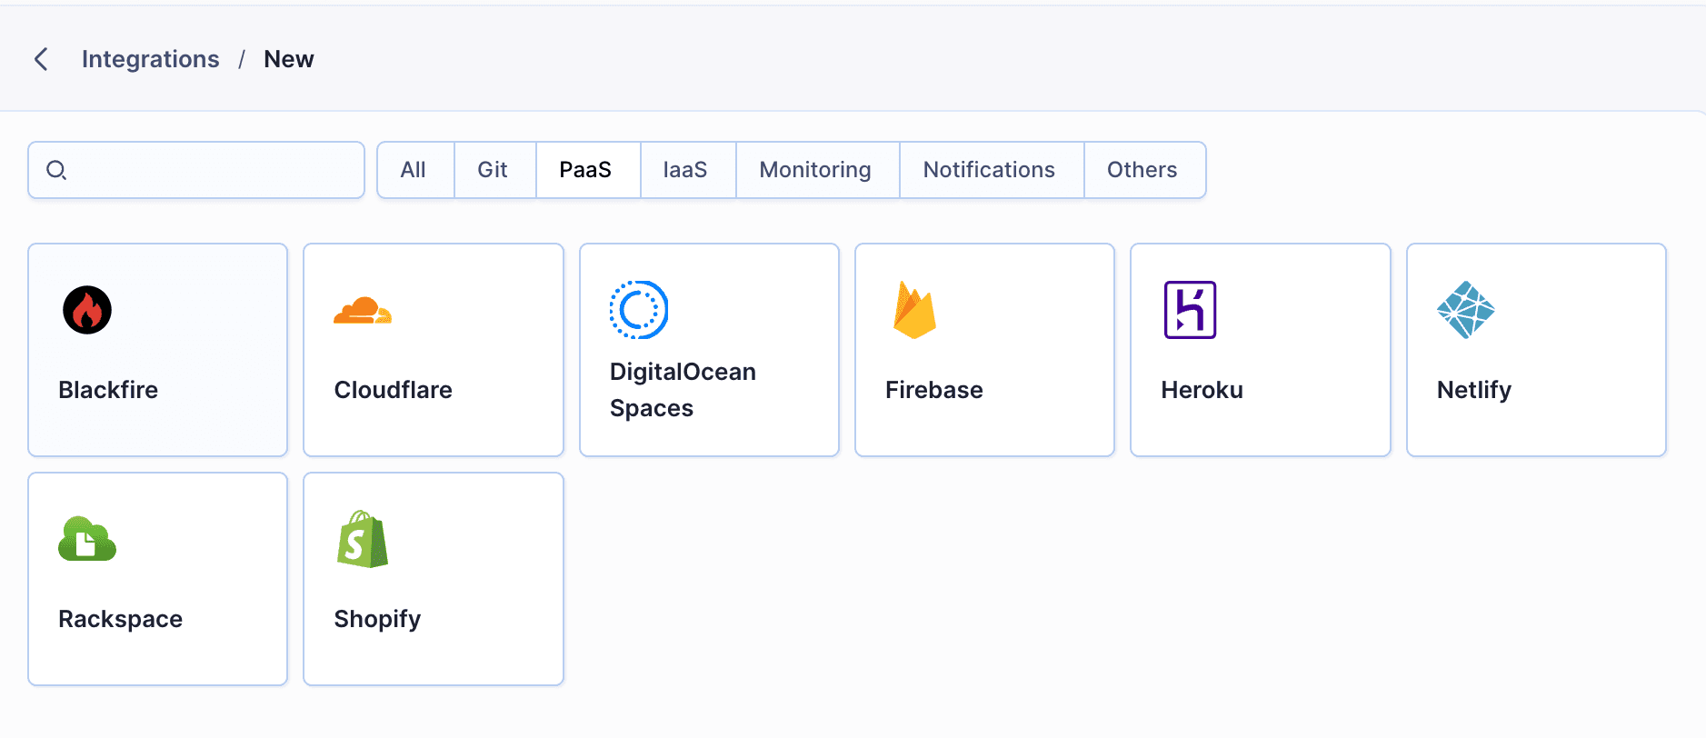Viewport: 1706px width, 738px height.
Task: Click the Cloudflare orange cloud logo
Action: [363, 310]
